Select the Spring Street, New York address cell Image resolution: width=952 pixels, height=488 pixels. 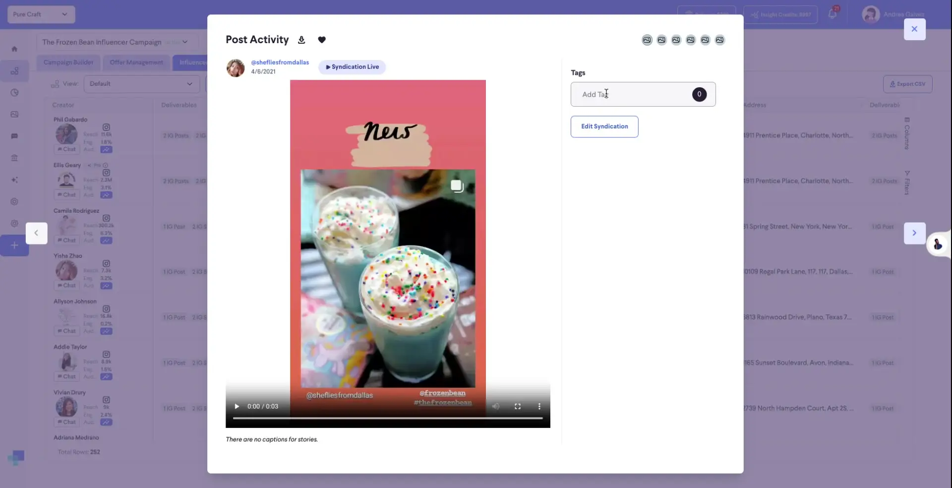pos(798,227)
